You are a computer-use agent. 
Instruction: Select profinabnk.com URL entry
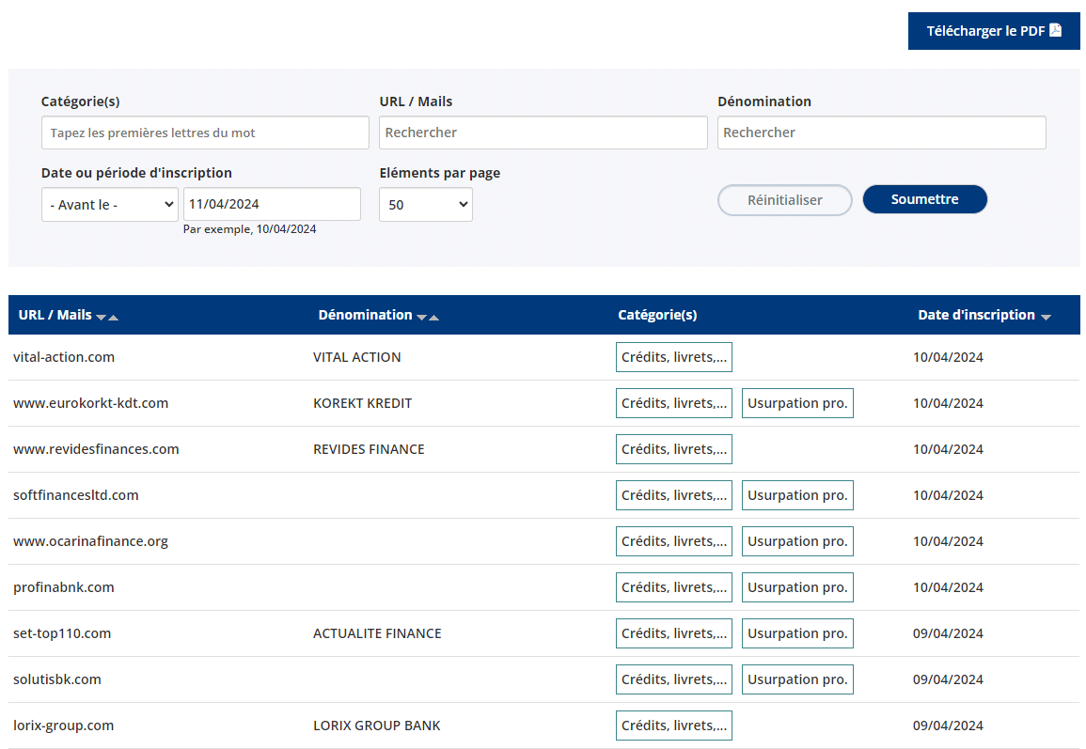[64, 587]
